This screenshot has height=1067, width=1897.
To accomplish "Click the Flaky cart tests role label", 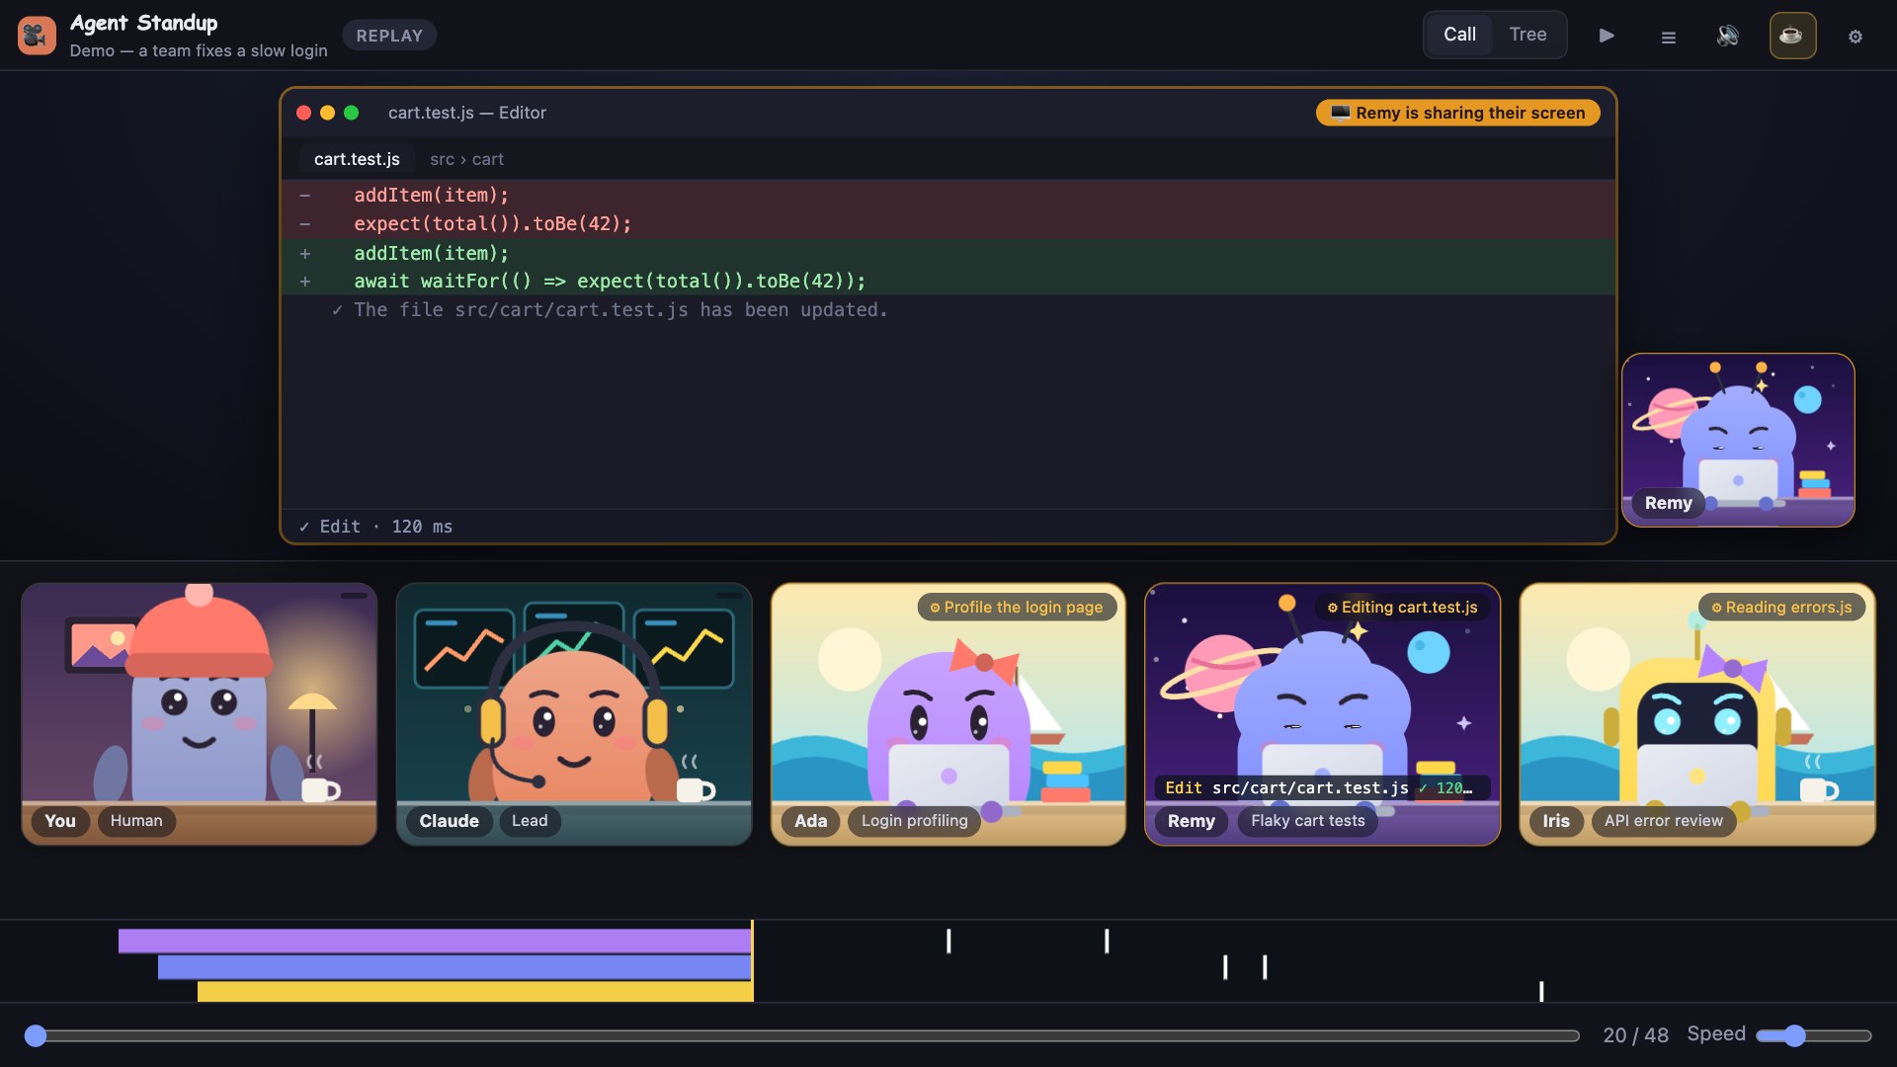I will tap(1307, 821).
